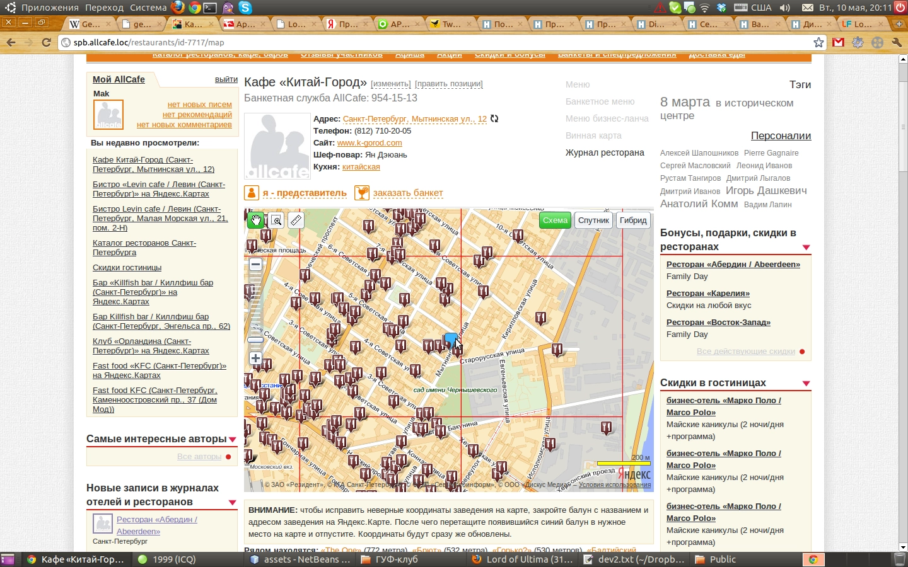Open Все действующие скидки link
Image resolution: width=908 pixels, height=567 pixels.
(746, 352)
